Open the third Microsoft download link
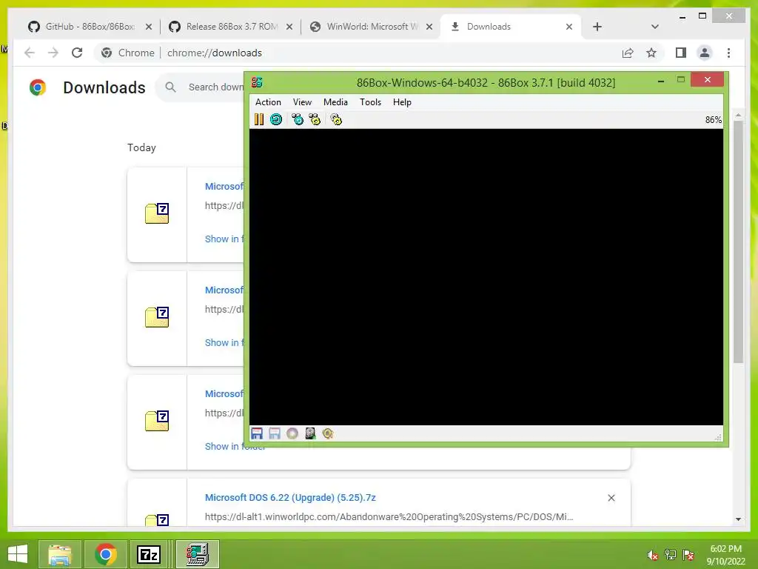Screen dimensions: 758x569 click(x=224, y=394)
